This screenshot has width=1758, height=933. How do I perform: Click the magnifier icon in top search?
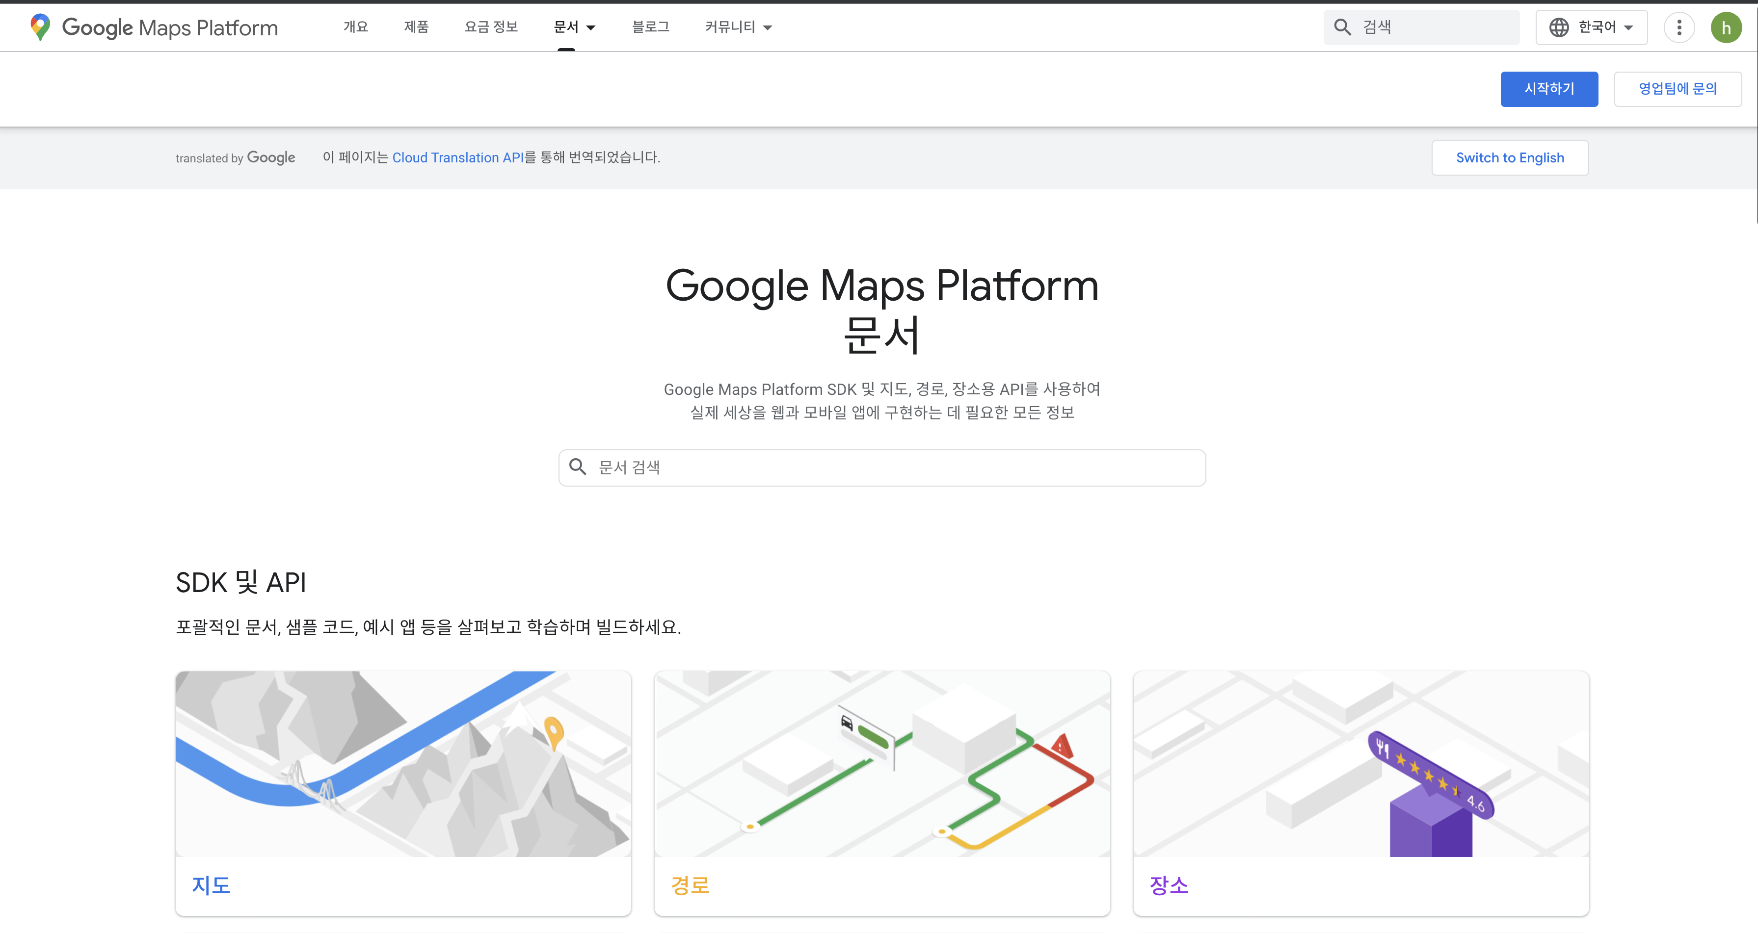pyautogui.click(x=1342, y=27)
